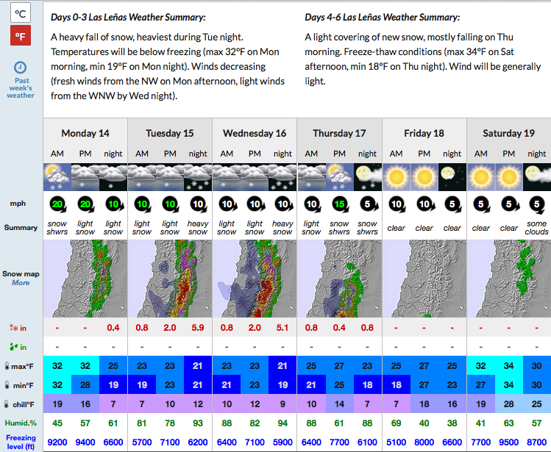Click Thursday night min temperature 18 cell
551x452 pixels.
(x=368, y=385)
